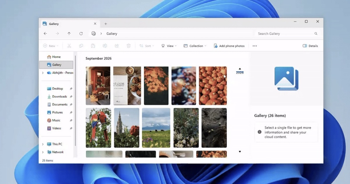Go up one folder level arrow
This screenshot has height=184, width=350.
(x=69, y=34)
